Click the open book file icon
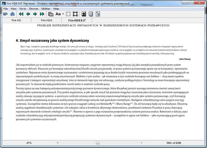This screenshot has height=148, width=207. pos(5,14)
